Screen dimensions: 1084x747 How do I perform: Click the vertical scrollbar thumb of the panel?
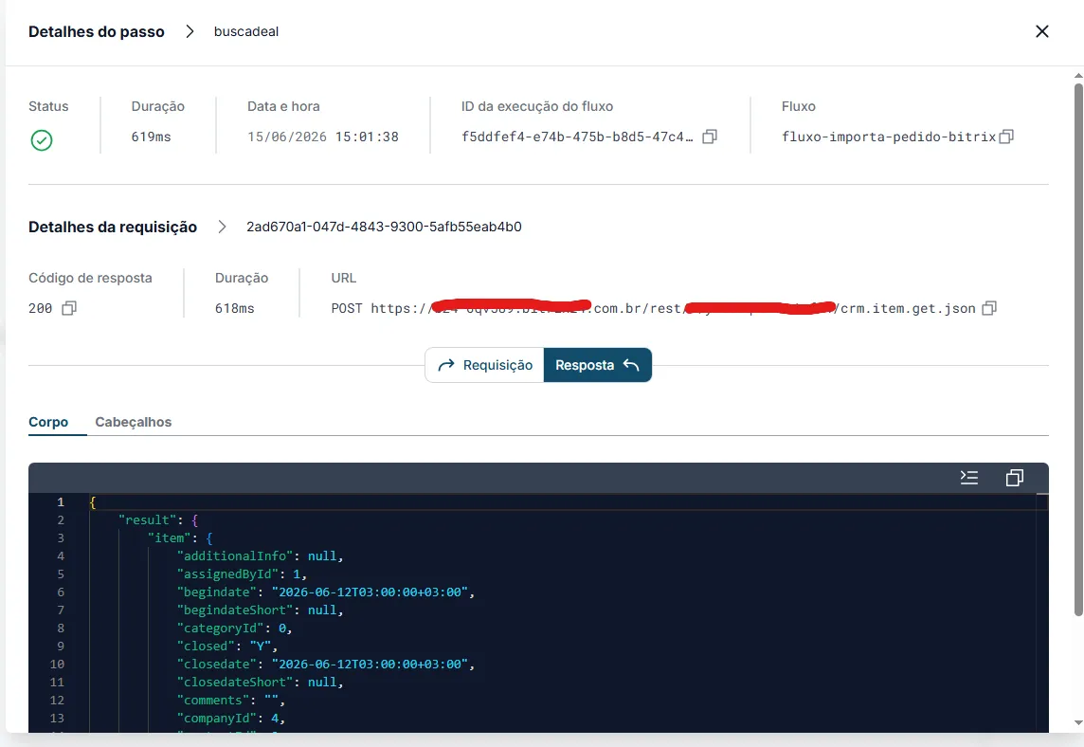(1078, 349)
